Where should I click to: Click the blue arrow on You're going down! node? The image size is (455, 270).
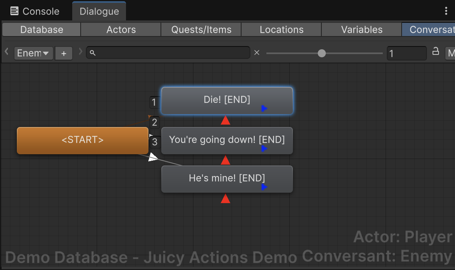[264, 149]
